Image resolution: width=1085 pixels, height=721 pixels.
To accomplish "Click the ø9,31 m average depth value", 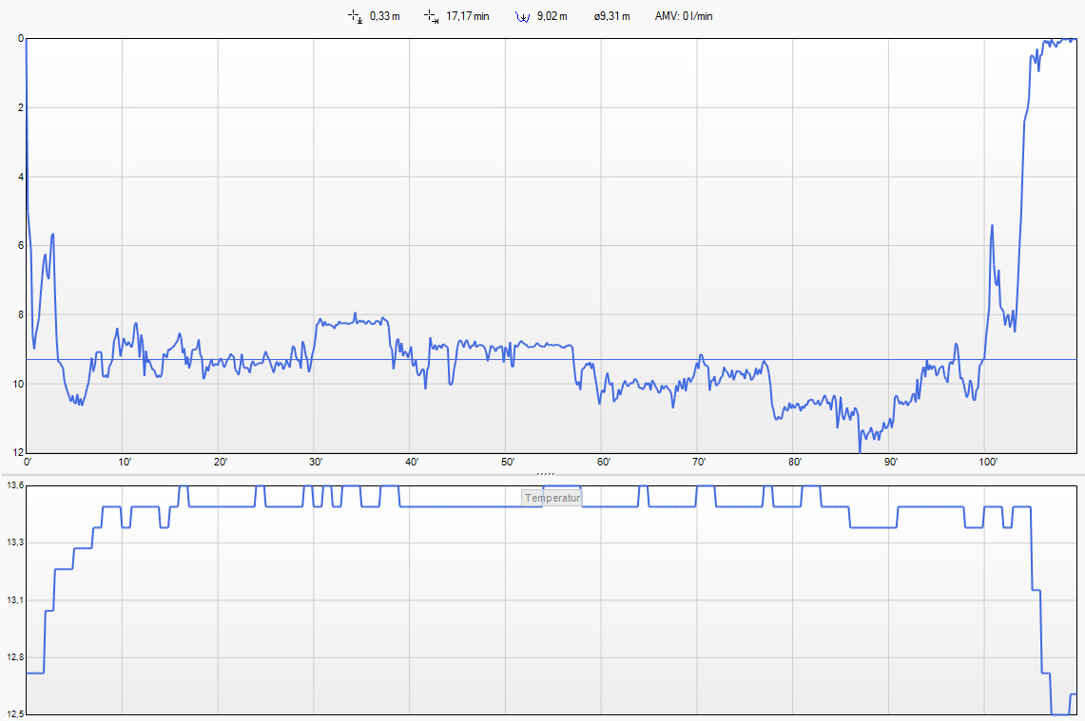I will [611, 16].
